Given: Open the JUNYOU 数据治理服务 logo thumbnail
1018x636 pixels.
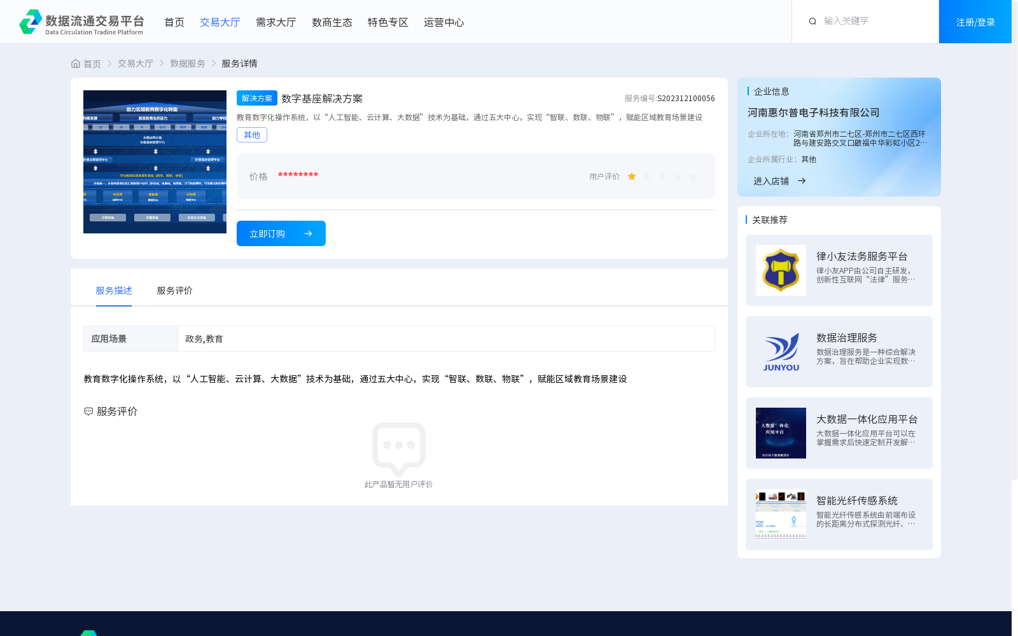Looking at the screenshot, I should coord(781,352).
